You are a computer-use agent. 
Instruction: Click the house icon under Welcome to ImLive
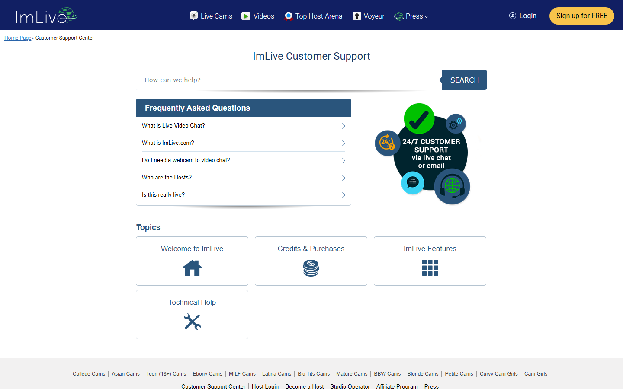[x=192, y=268]
